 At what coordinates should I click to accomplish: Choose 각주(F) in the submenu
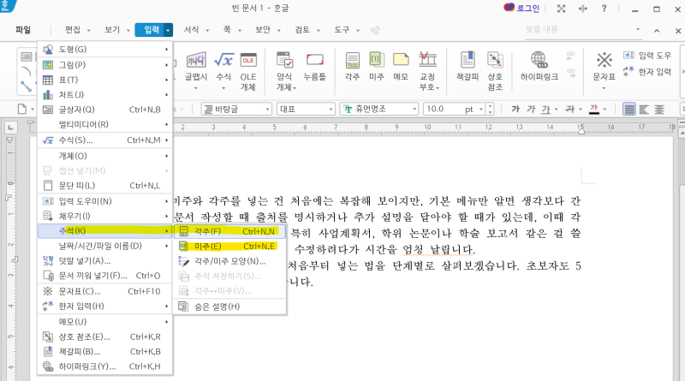[229, 231]
